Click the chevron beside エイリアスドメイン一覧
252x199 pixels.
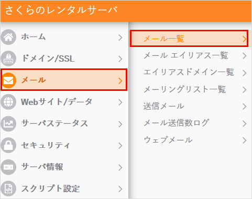(x=245, y=73)
